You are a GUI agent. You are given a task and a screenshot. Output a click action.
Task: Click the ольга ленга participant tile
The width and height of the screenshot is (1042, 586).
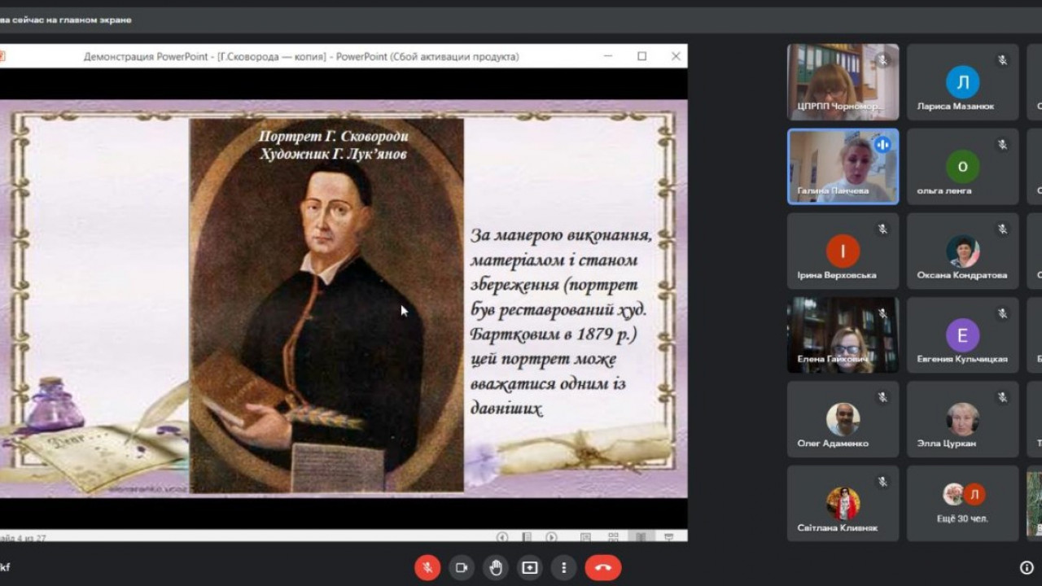(962, 166)
